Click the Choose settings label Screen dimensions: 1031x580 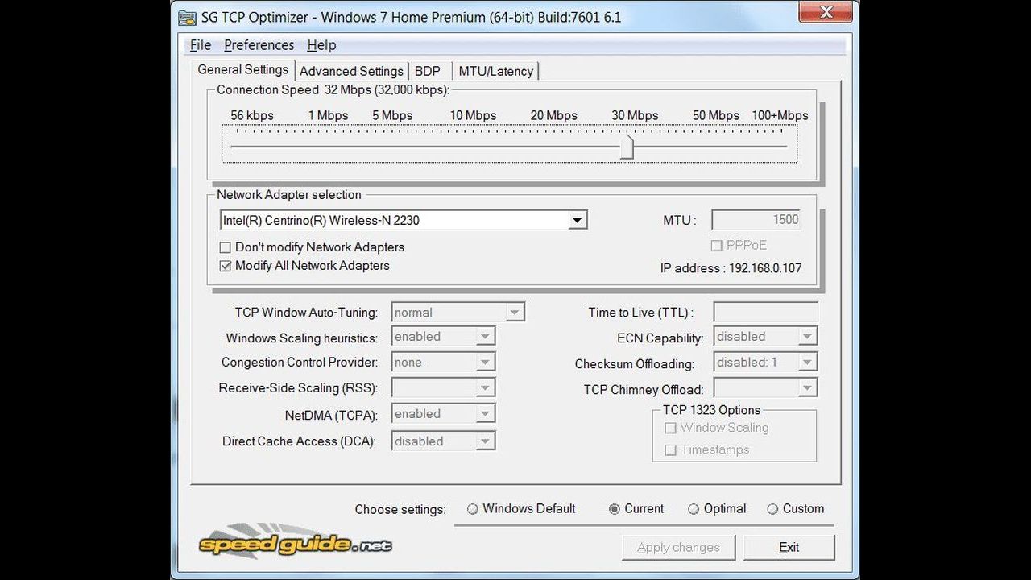[400, 510]
